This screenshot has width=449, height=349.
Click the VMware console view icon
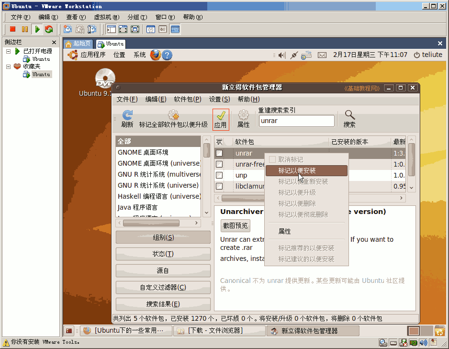175,29
